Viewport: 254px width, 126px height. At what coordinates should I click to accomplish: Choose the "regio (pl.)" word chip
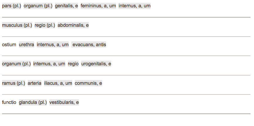point(45,25)
